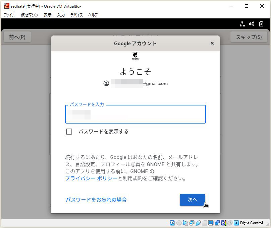
Task: Open the 仮想マシン menu
Action: [30, 15]
